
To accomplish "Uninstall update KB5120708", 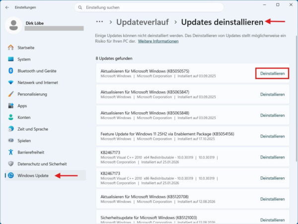I will click(272, 199).
